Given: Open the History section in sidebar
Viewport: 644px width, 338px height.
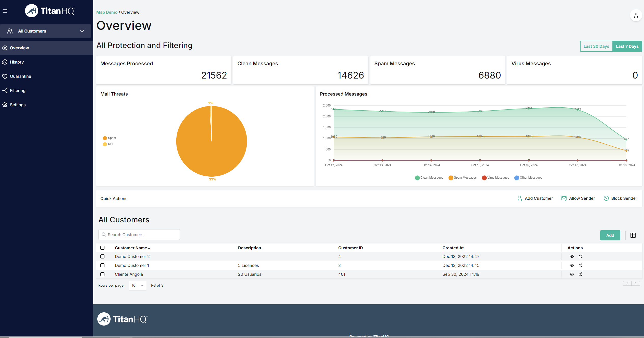Looking at the screenshot, I should [17, 62].
